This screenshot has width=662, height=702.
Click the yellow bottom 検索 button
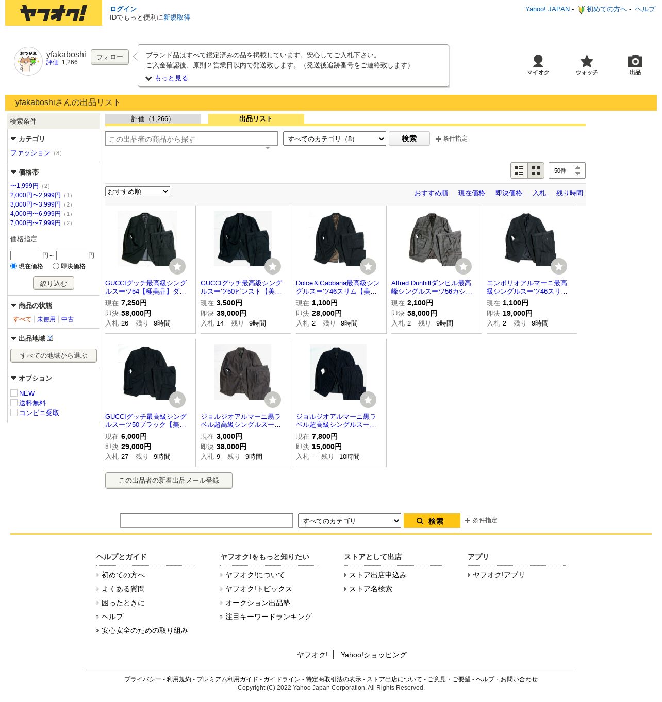click(x=432, y=521)
